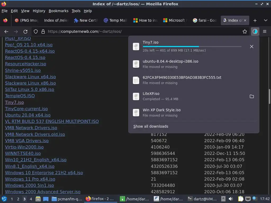Switch to the Index of /releases tab
This screenshot has height=203, width=271.
pos(56,20)
